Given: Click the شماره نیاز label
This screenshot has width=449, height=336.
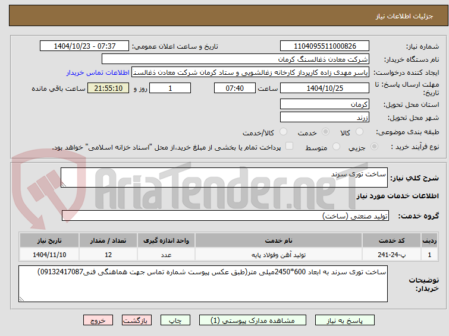Looking at the screenshot, I should pyautogui.click(x=422, y=46).
